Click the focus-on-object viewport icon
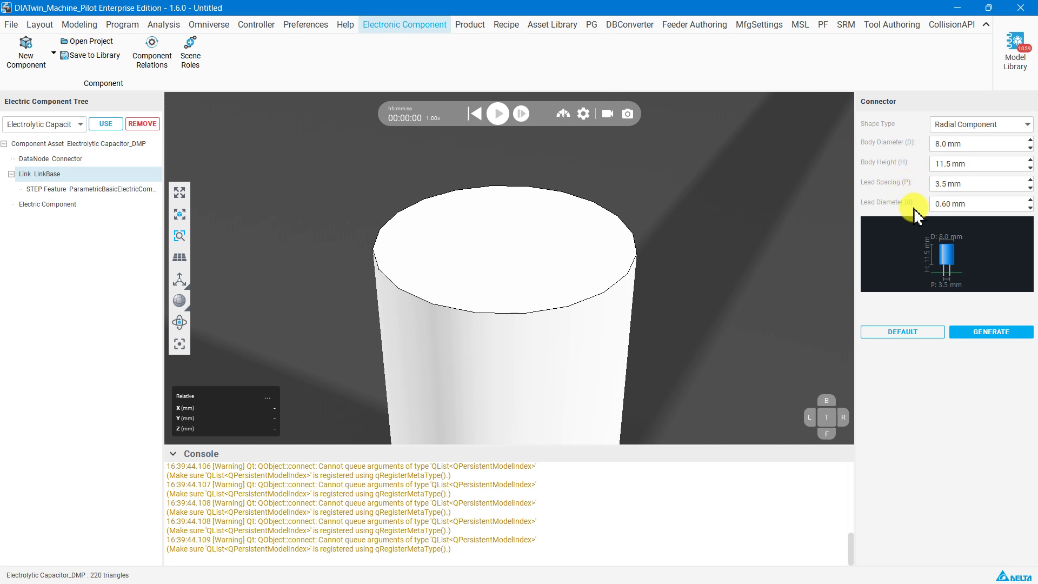This screenshot has height=584, width=1038. (x=179, y=214)
